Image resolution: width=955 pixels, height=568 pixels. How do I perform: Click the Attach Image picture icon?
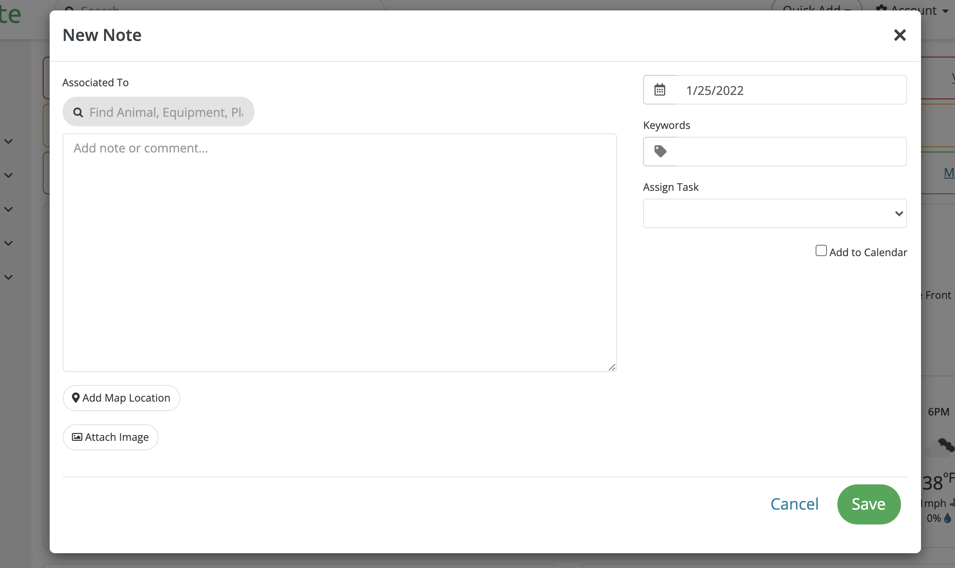[77, 437]
